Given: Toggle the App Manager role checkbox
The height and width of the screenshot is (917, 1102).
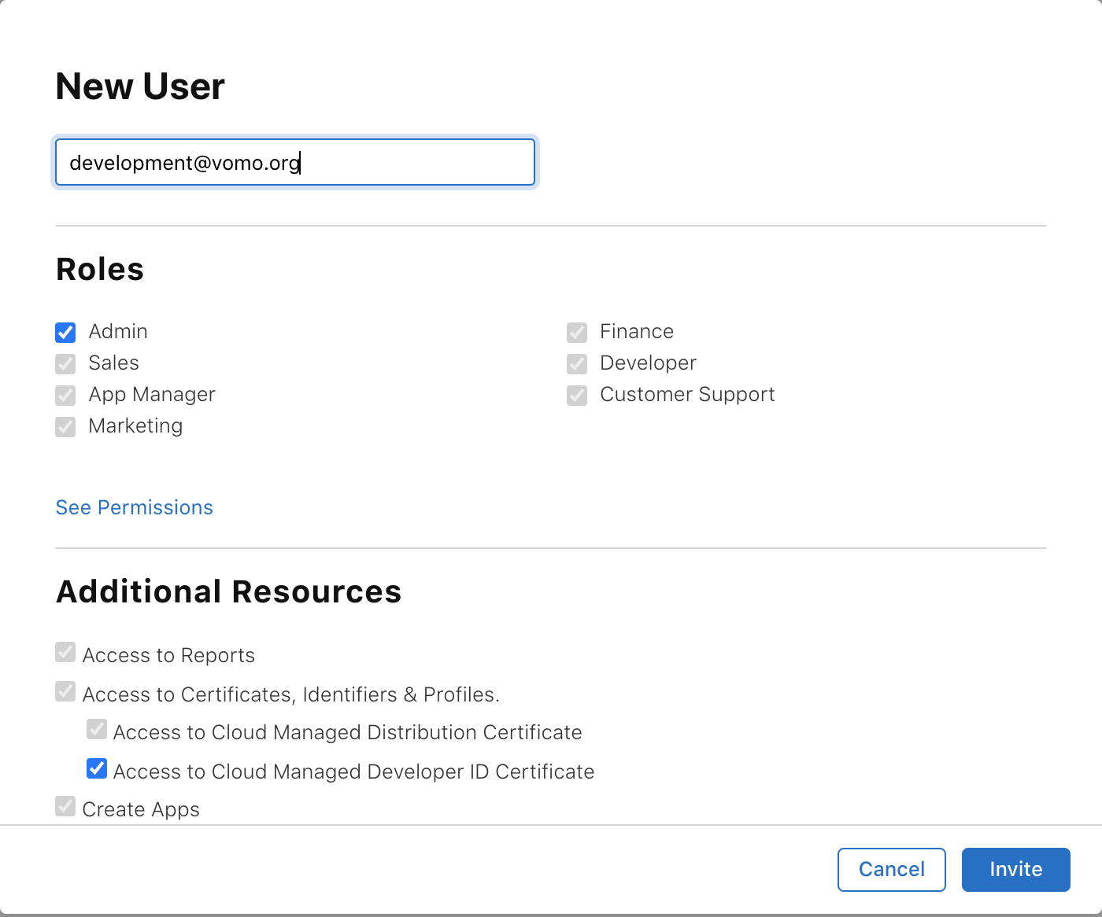Looking at the screenshot, I should [65, 396].
